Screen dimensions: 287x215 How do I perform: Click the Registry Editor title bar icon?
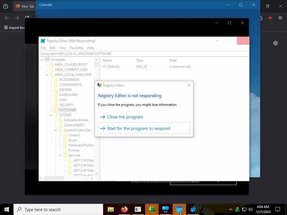click(43, 41)
